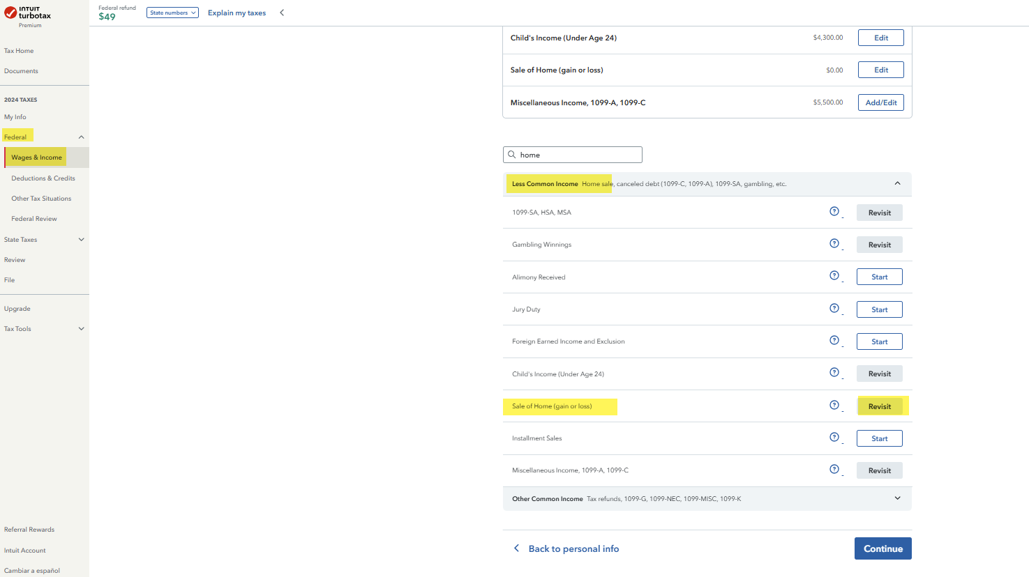Open help icon next to Gambling Winnings
1029x577 pixels.
tap(834, 244)
